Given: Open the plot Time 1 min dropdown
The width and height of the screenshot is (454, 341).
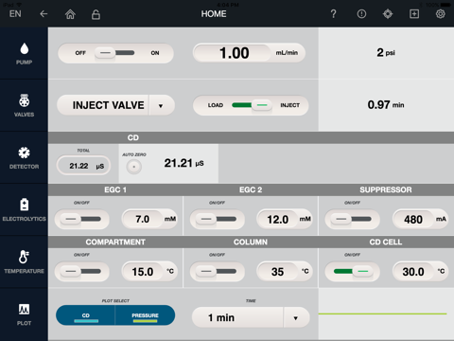Looking at the screenshot, I should (251, 317).
